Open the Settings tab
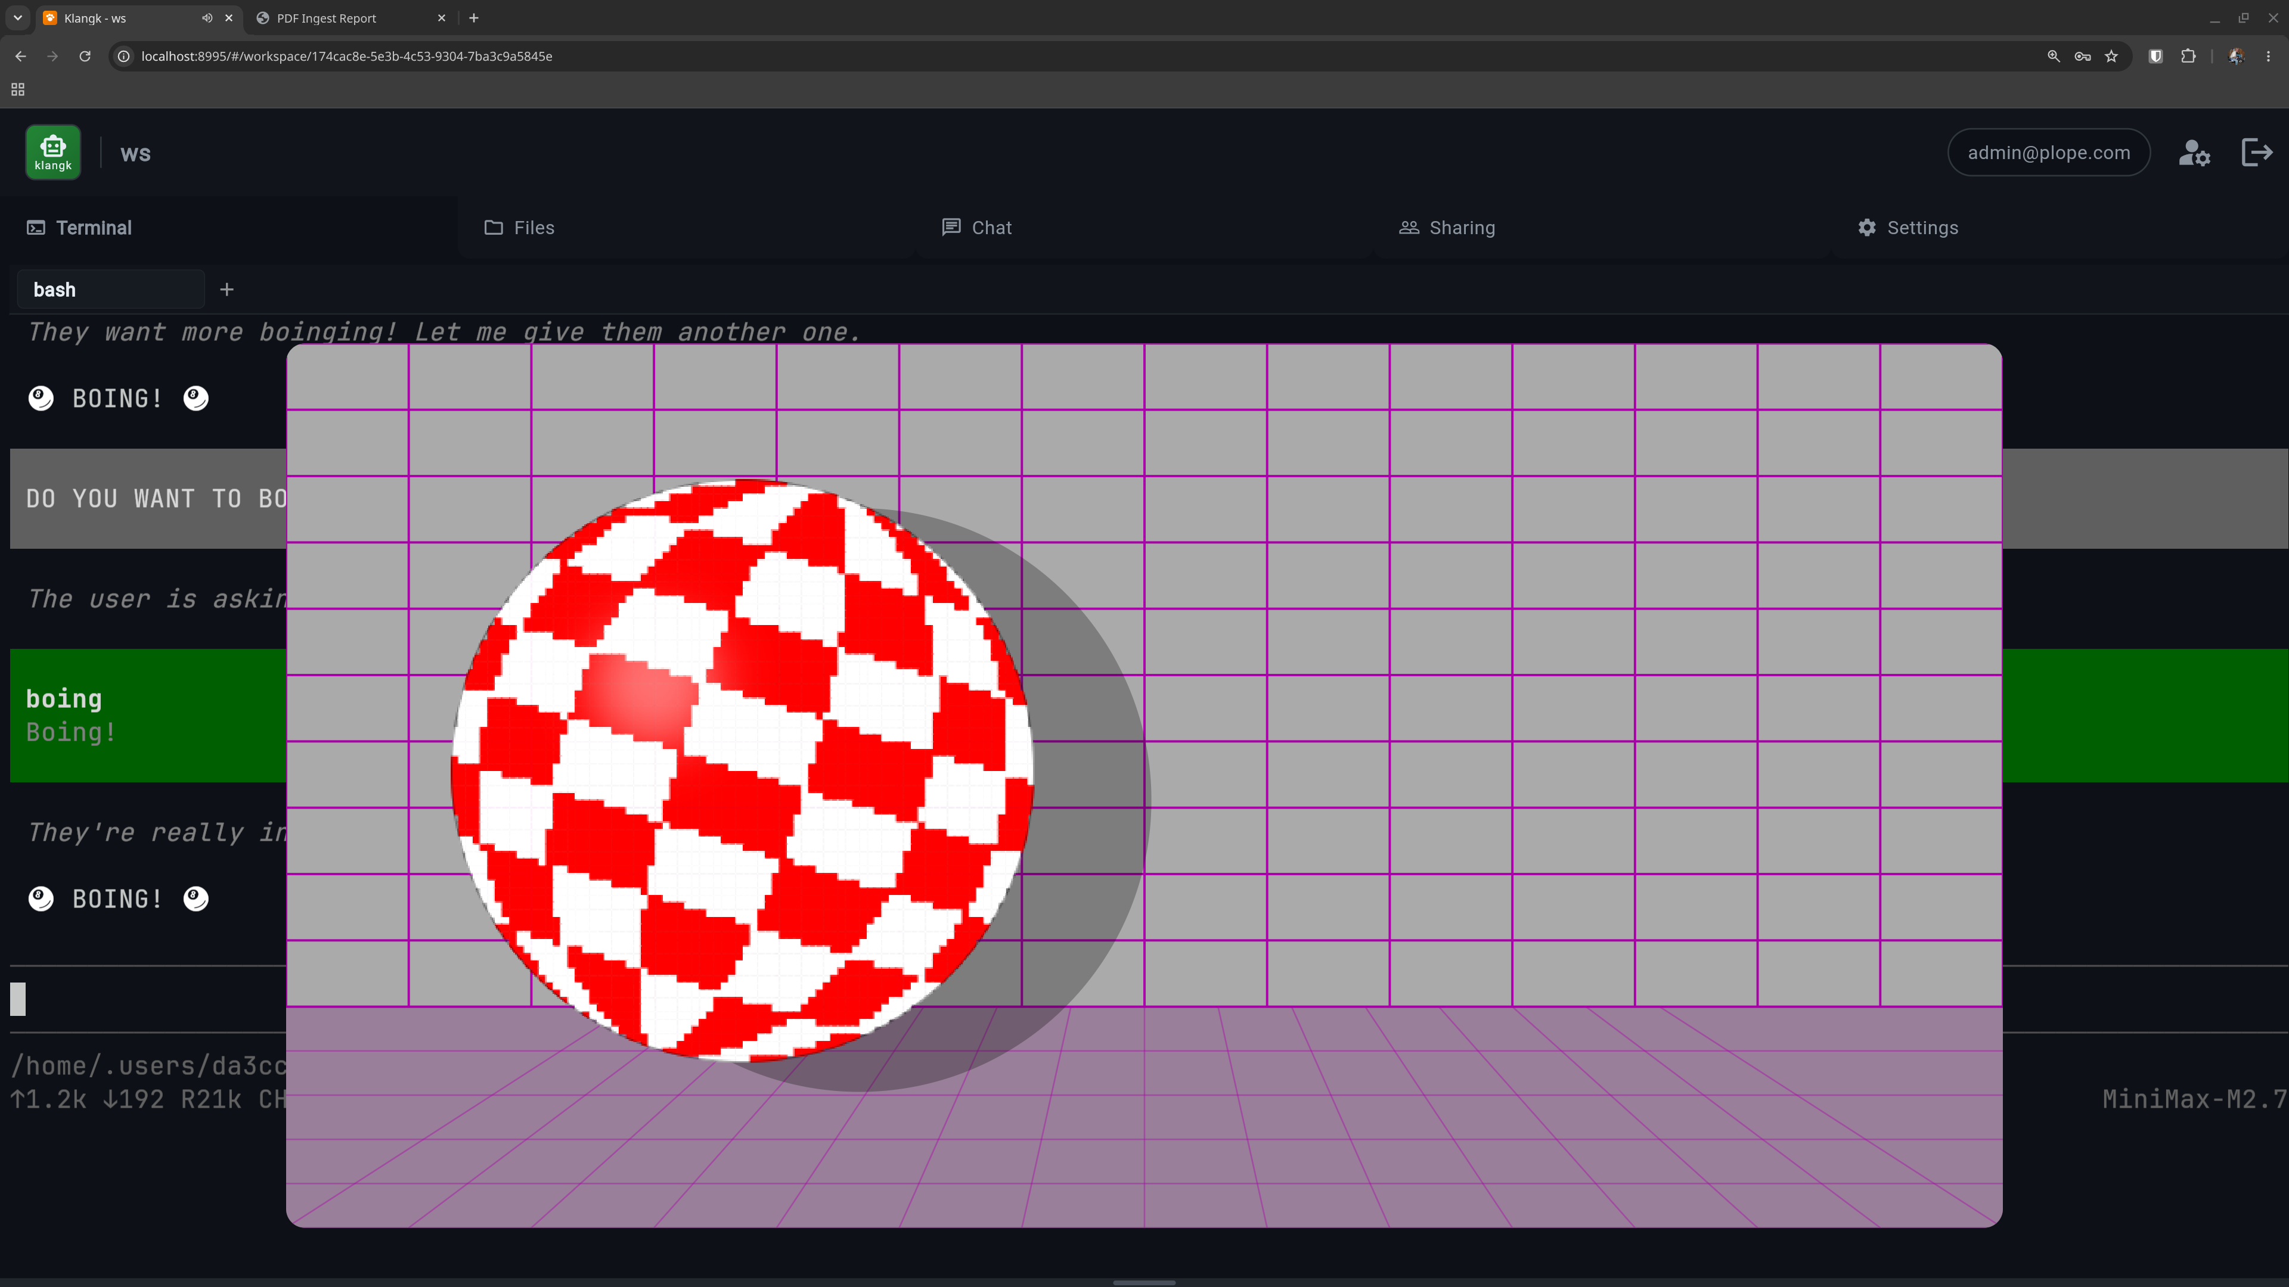Image resolution: width=2289 pixels, height=1287 pixels. pos(2060,228)
